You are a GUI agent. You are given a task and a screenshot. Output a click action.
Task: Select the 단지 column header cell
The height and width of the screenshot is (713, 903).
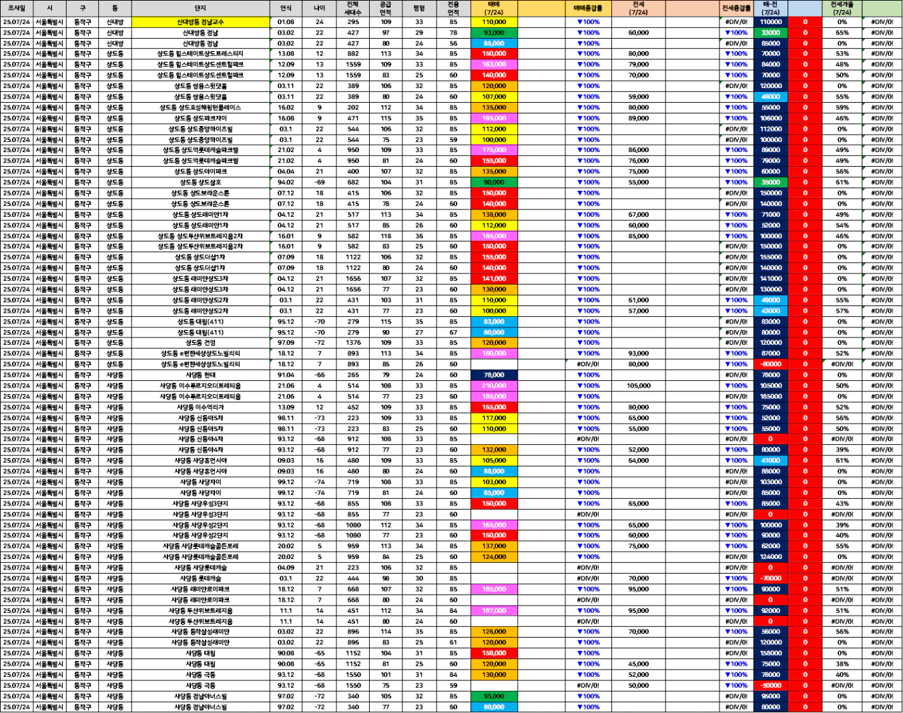click(200, 8)
